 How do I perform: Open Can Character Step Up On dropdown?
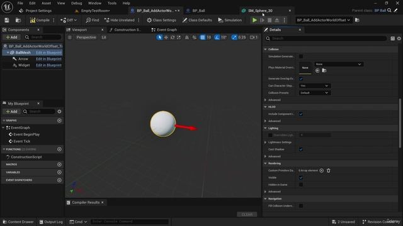click(x=315, y=86)
